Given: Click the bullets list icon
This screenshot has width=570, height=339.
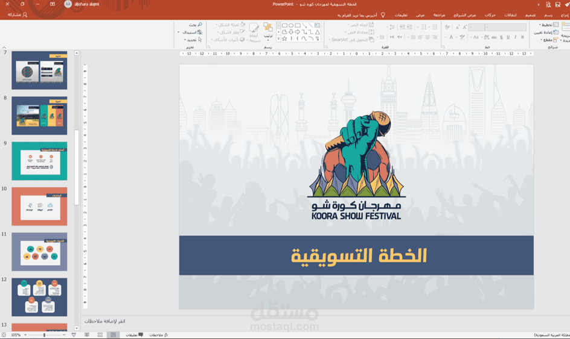Looking at the screenshot, I should click(x=434, y=27).
